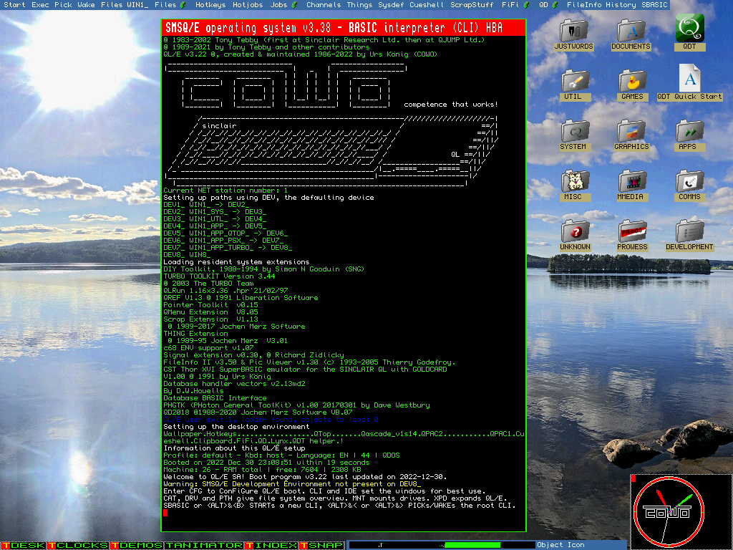Click the CLOCKS button in bottom bar
This screenshot has height=550, width=733.
click(79, 545)
